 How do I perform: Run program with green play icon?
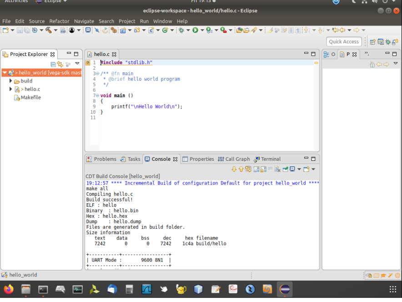196,31
